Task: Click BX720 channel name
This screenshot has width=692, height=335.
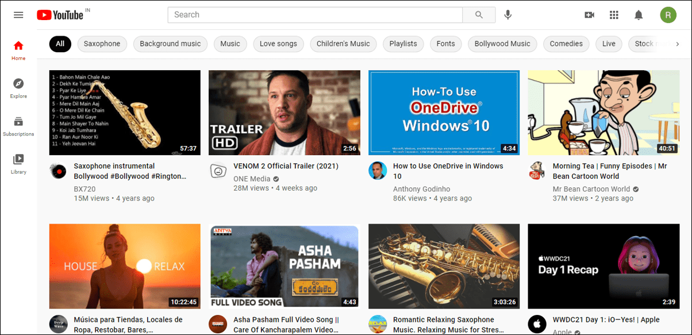Action: click(x=84, y=188)
